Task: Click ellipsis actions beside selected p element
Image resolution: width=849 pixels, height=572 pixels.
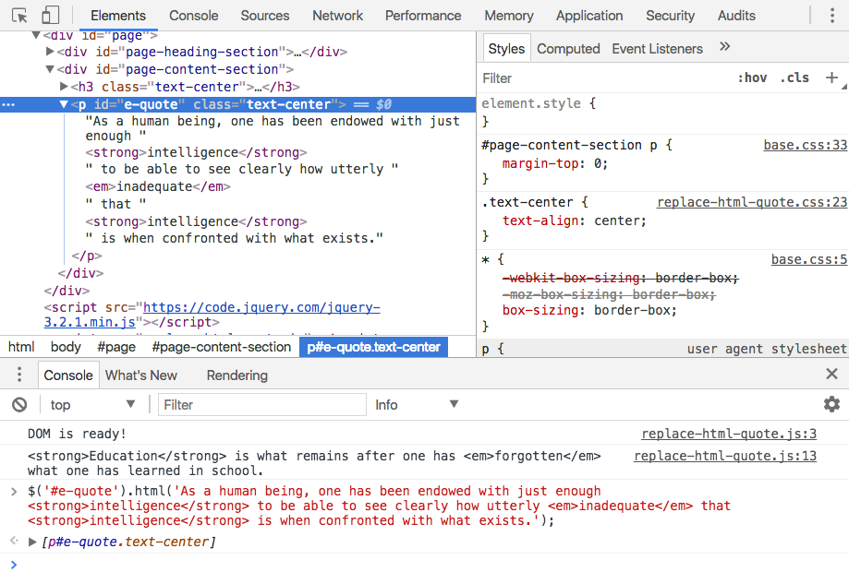Action: 8,104
